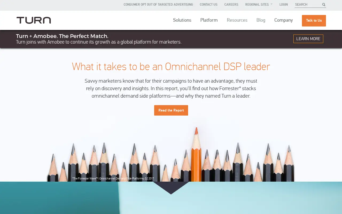Screen dimensions: 342x214
Task: Click the Login link
Action: point(283,5)
